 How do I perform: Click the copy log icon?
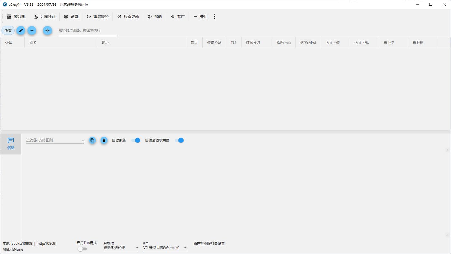point(92,140)
